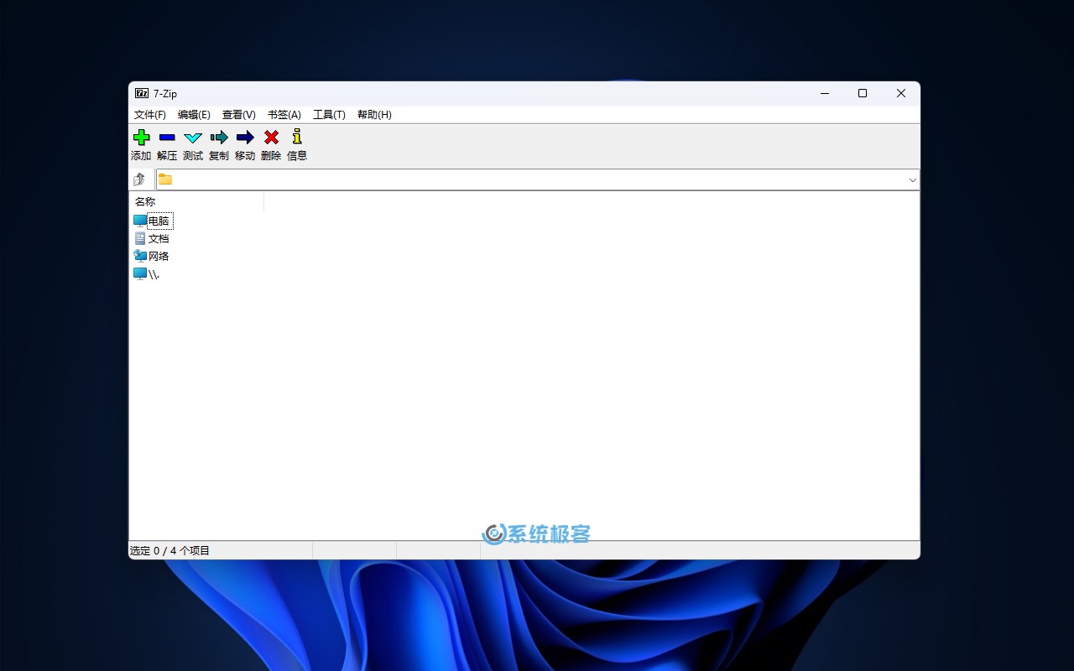Select the Computer (电脑) monitor icon
The height and width of the screenshot is (671, 1074).
coord(140,221)
